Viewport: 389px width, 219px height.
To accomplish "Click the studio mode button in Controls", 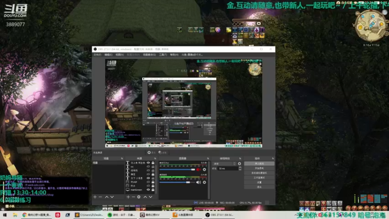I will (259, 178).
